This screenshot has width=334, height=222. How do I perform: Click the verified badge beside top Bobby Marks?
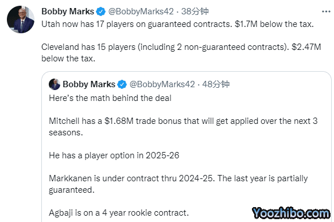(100, 11)
